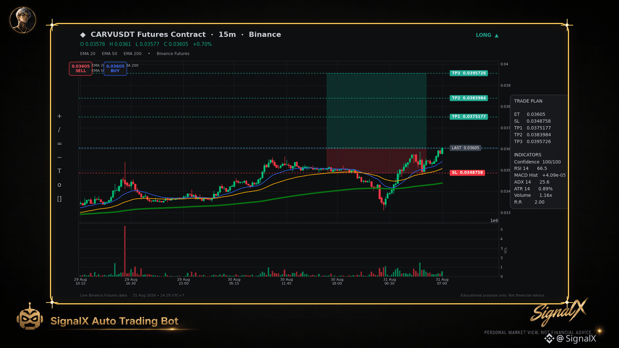Screen dimensions: 619x348
Task: Click the TP3 0.0395726 chart price tag
Action: (469, 73)
